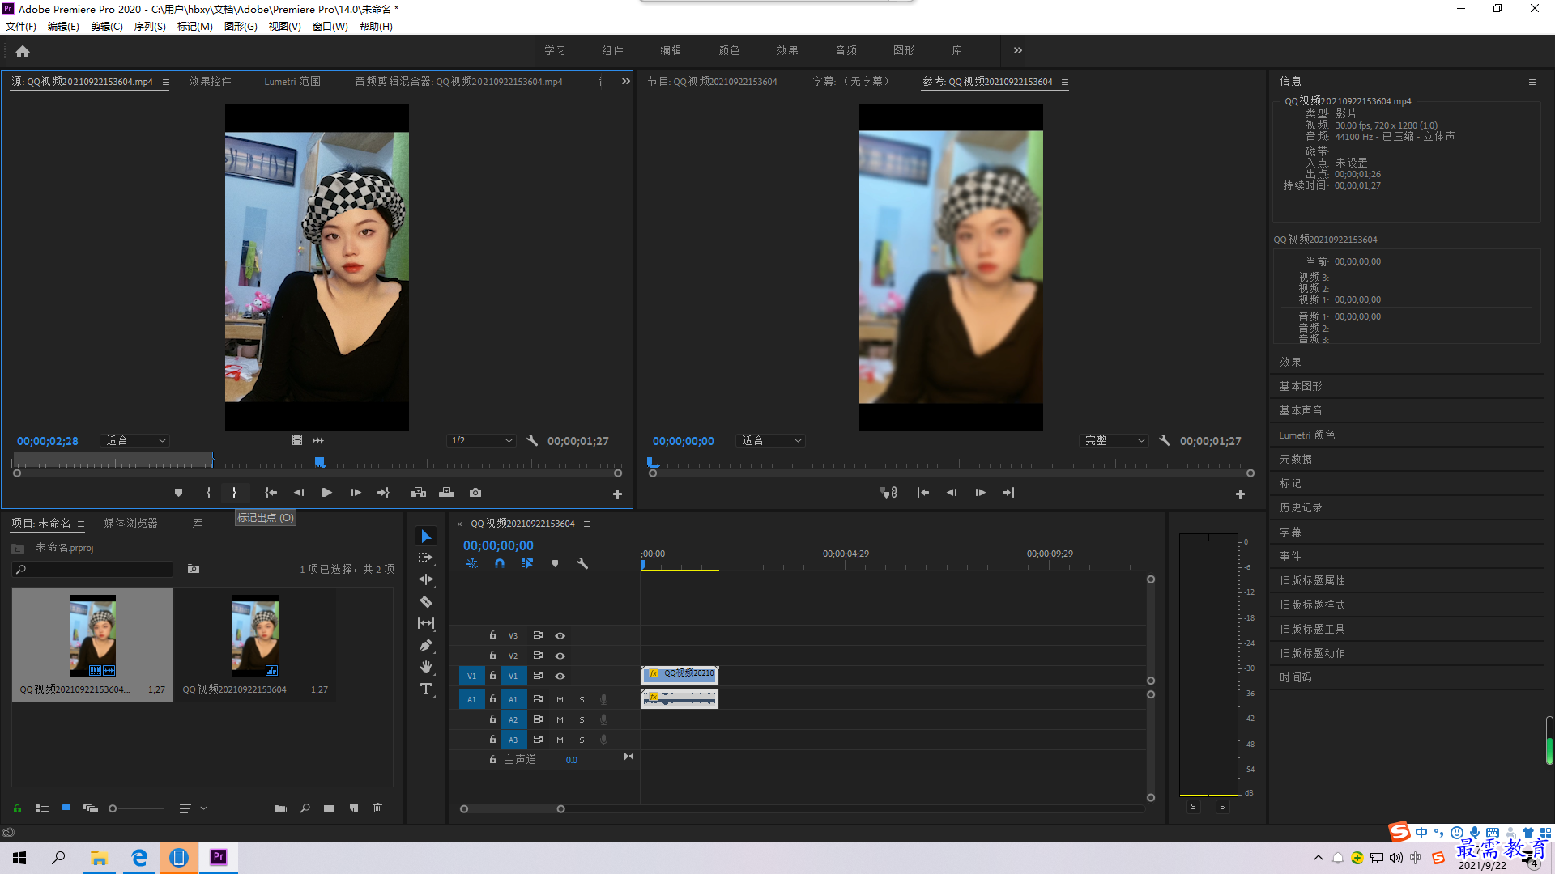The width and height of the screenshot is (1555, 874).
Task: Solo track A2
Action: click(x=582, y=720)
